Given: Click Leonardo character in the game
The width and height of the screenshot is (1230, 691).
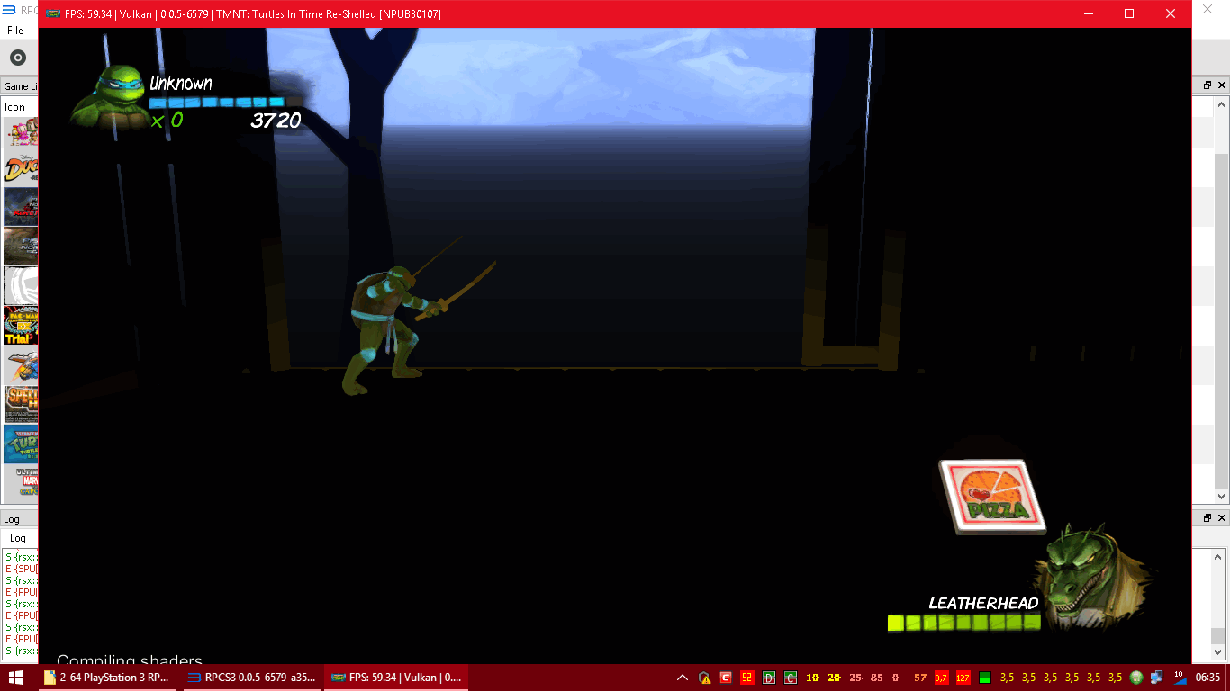Looking at the screenshot, I should (x=387, y=330).
